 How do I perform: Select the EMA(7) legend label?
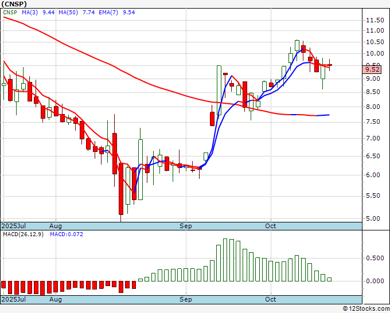pyautogui.click(x=108, y=13)
